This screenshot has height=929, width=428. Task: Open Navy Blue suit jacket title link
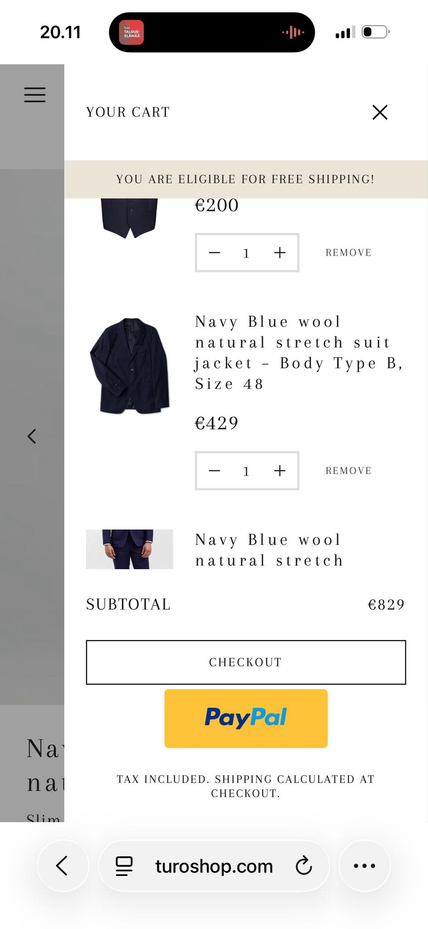click(299, 353)
